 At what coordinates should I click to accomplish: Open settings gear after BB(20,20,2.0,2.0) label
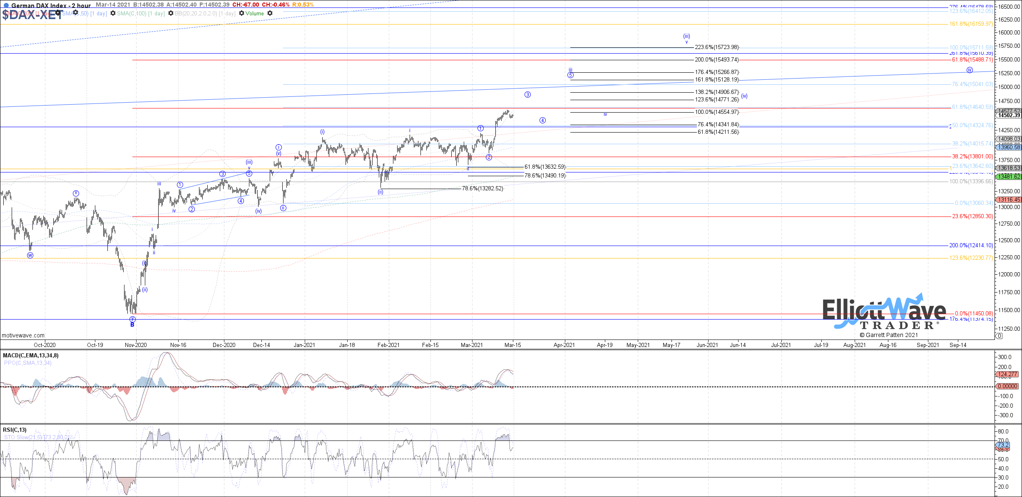241,14
